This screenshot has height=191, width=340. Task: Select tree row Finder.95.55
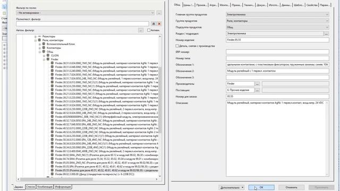coord(106,170)
